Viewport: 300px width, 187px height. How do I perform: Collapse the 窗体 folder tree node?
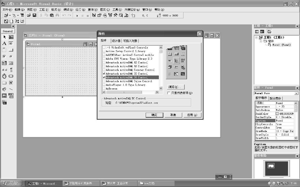(261, 41)
